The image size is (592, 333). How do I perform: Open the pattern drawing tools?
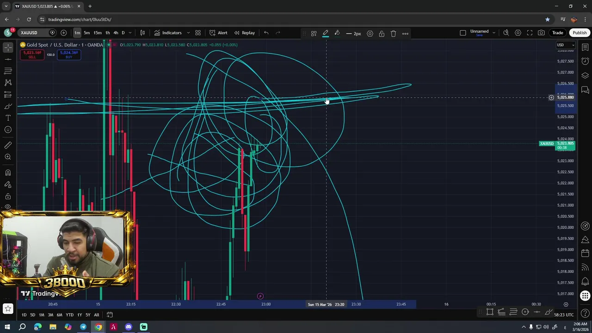pos(8,82)
